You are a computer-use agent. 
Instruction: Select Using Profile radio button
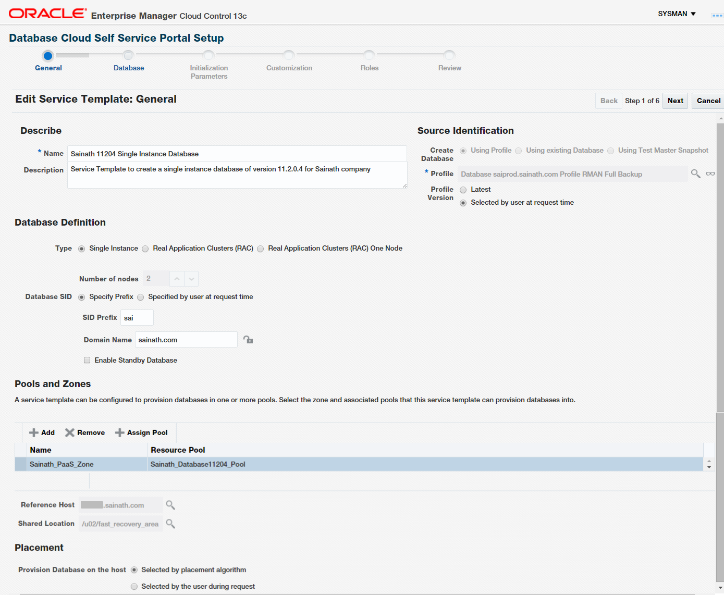pyautogui.click(x=463, y=151)
